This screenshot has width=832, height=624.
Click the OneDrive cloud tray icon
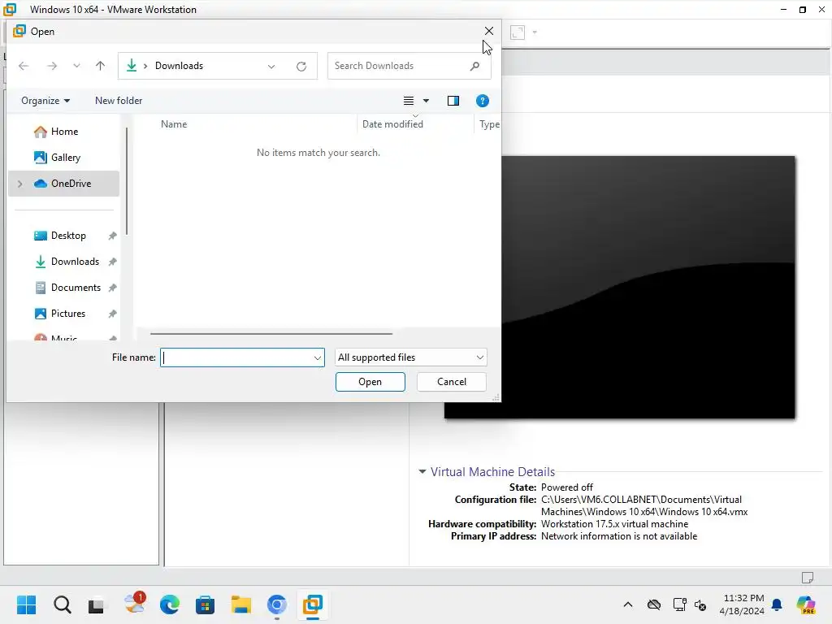[654, 604]
